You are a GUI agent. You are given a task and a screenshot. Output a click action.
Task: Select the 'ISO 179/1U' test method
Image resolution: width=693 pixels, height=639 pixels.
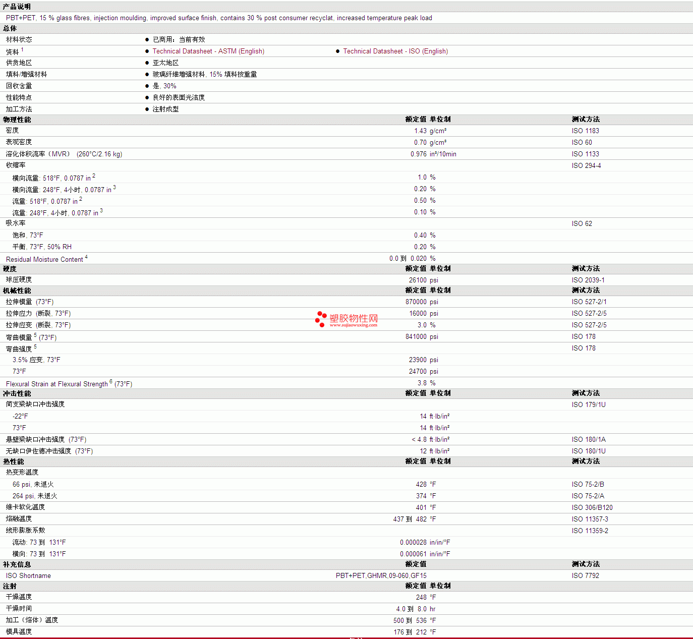click(589, 404)
